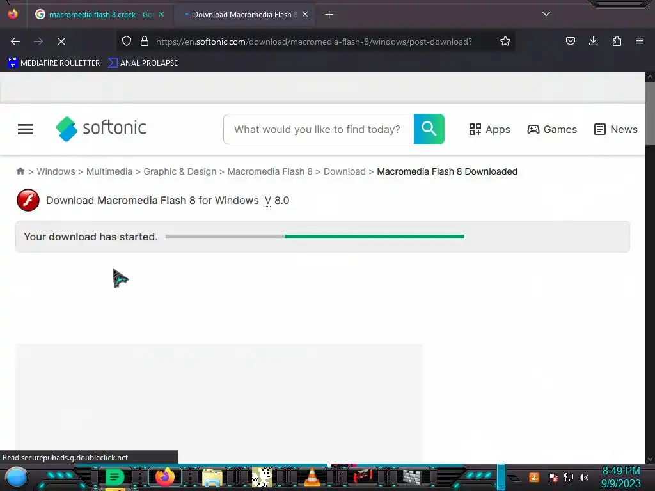The height and width of the screenshot is (491, 655).
Task: Select the Download Macromedia Flash 8 tab
Action: (245, 15)
